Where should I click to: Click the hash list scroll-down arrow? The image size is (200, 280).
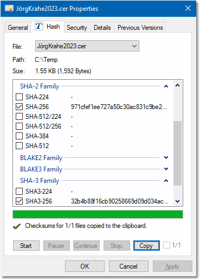(x=177, y=201)
